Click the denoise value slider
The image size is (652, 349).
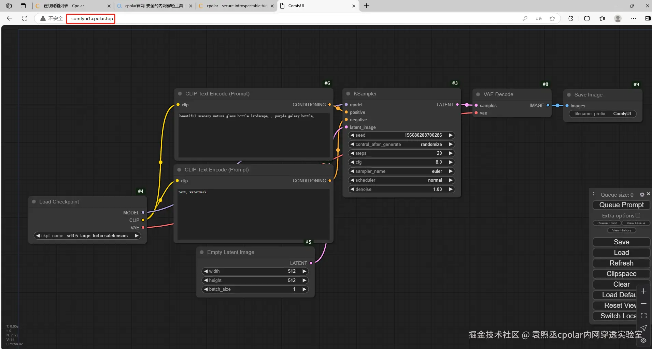[401, 189]
